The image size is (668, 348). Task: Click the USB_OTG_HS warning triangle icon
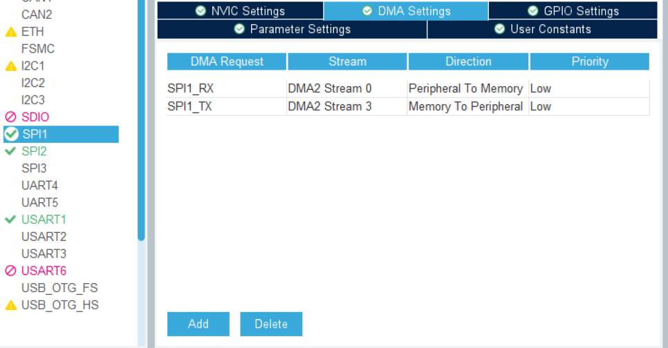(x=11, y=305)
